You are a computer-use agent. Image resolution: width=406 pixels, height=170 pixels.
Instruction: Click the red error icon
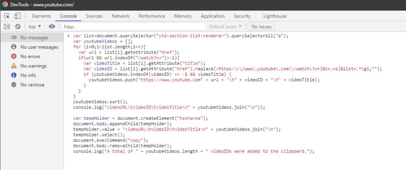point(14,56)
